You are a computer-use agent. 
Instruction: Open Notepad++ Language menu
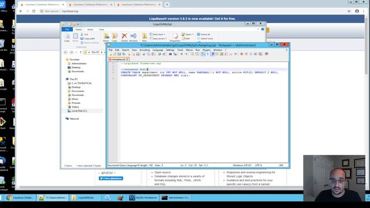(x=158, y=50)
